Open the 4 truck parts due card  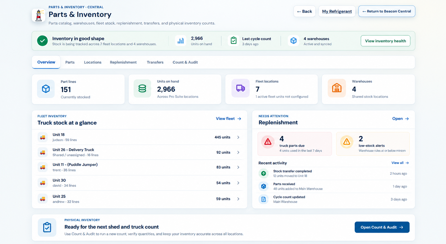(x=295, y=144)
